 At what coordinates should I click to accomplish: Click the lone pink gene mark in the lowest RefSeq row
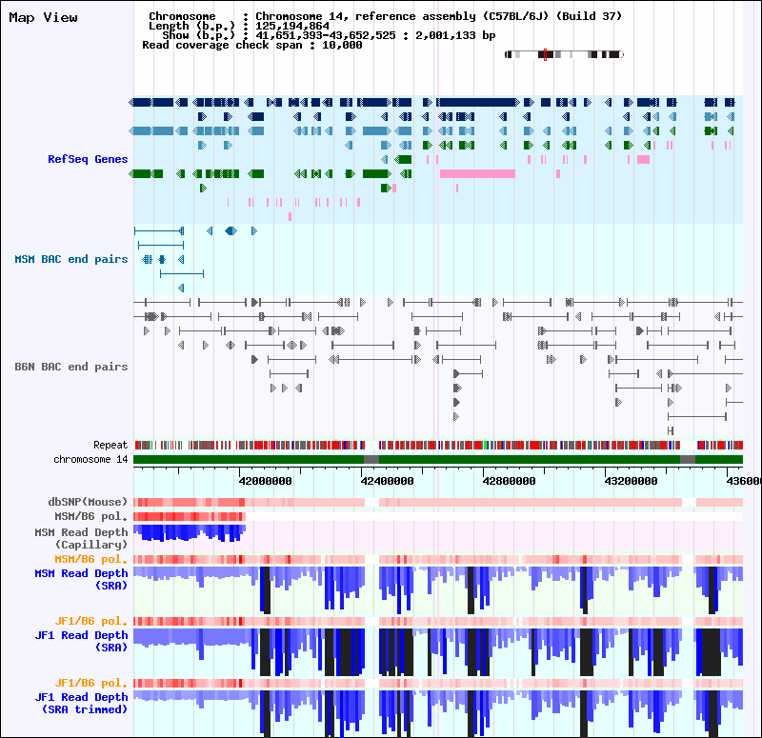pos(291,217)
